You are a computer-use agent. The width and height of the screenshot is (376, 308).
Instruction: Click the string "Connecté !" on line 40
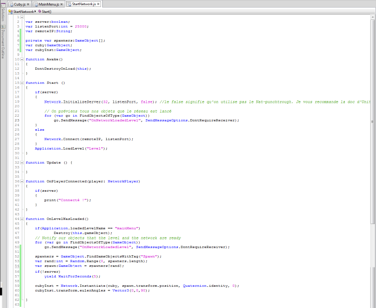(x=73, y=200)
